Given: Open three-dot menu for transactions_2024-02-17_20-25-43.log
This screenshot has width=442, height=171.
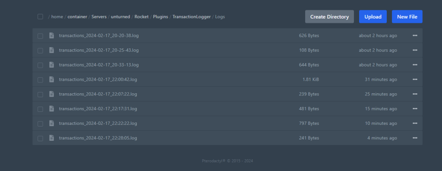Looking at the screenshot, I should [415, 50].
